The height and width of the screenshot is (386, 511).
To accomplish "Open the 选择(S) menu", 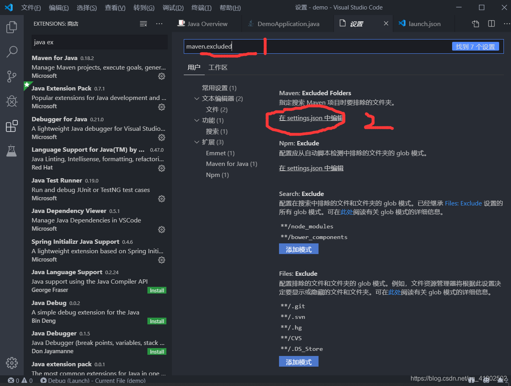I will pyautogui.click(x=87, y=8).
